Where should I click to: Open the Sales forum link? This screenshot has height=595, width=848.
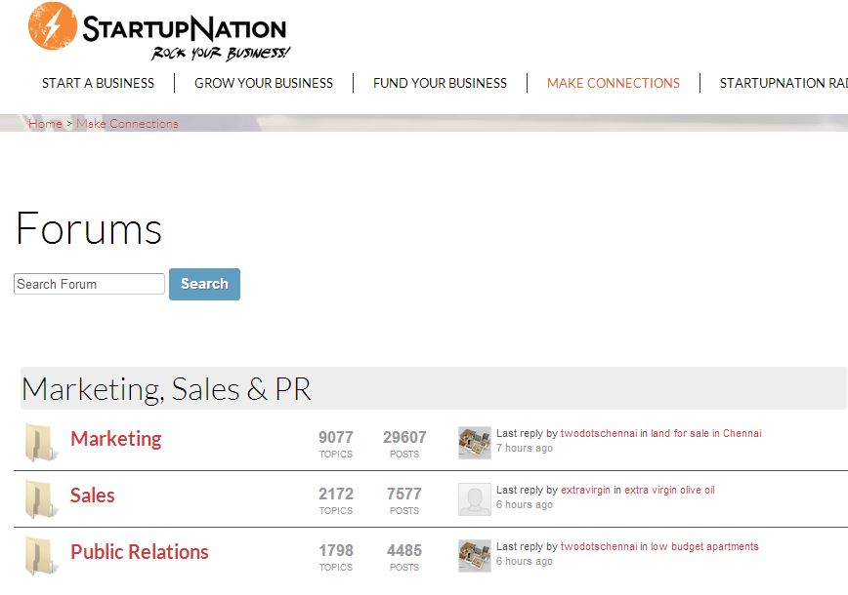[92, 496]
